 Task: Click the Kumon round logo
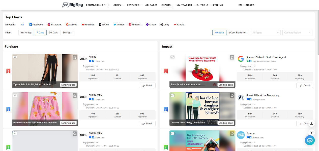241,135
